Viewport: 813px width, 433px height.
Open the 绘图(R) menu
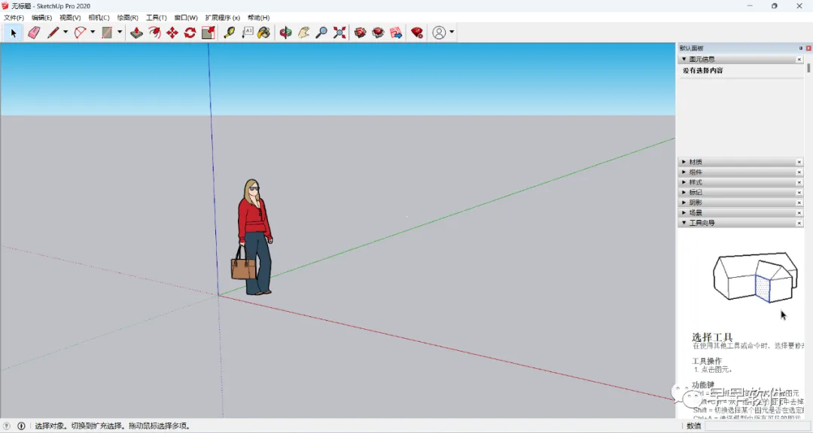pyautogui.click(x=127, y=17)
